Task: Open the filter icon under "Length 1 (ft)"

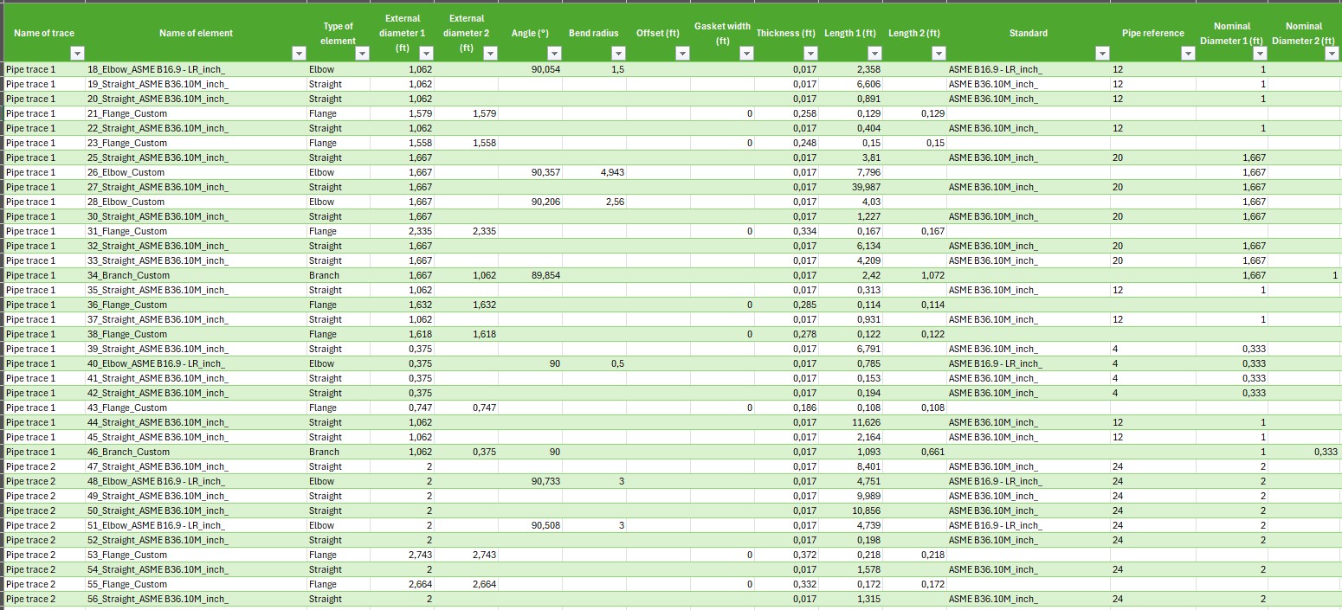Action: pos(873,52)
